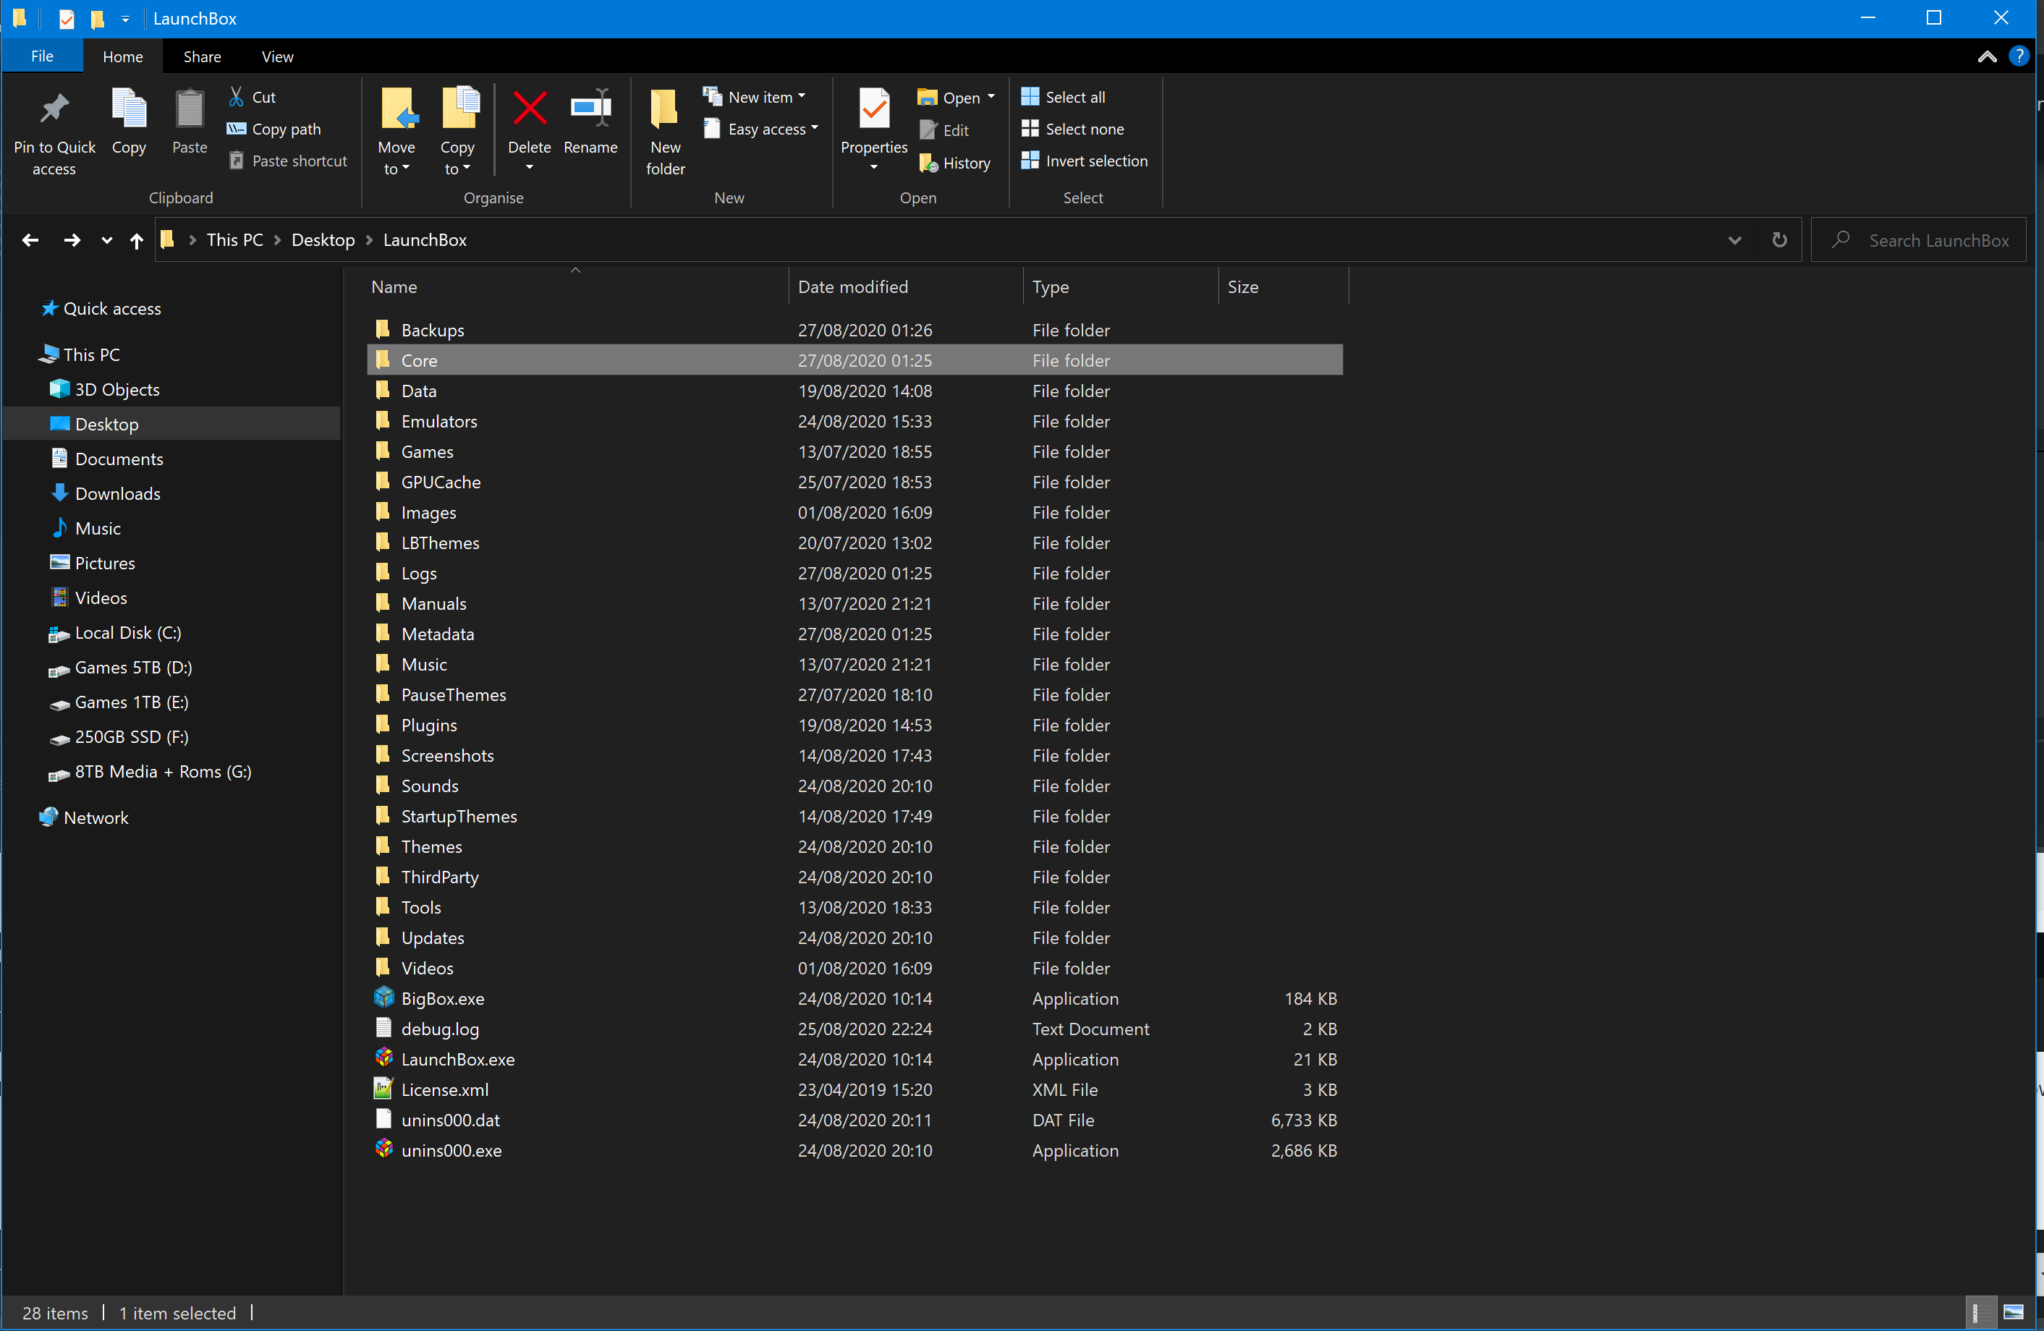Open recent locations dropdown arrow
Image resolution: width=2044 pixels, height=1331 pixels.
[106, 240]
